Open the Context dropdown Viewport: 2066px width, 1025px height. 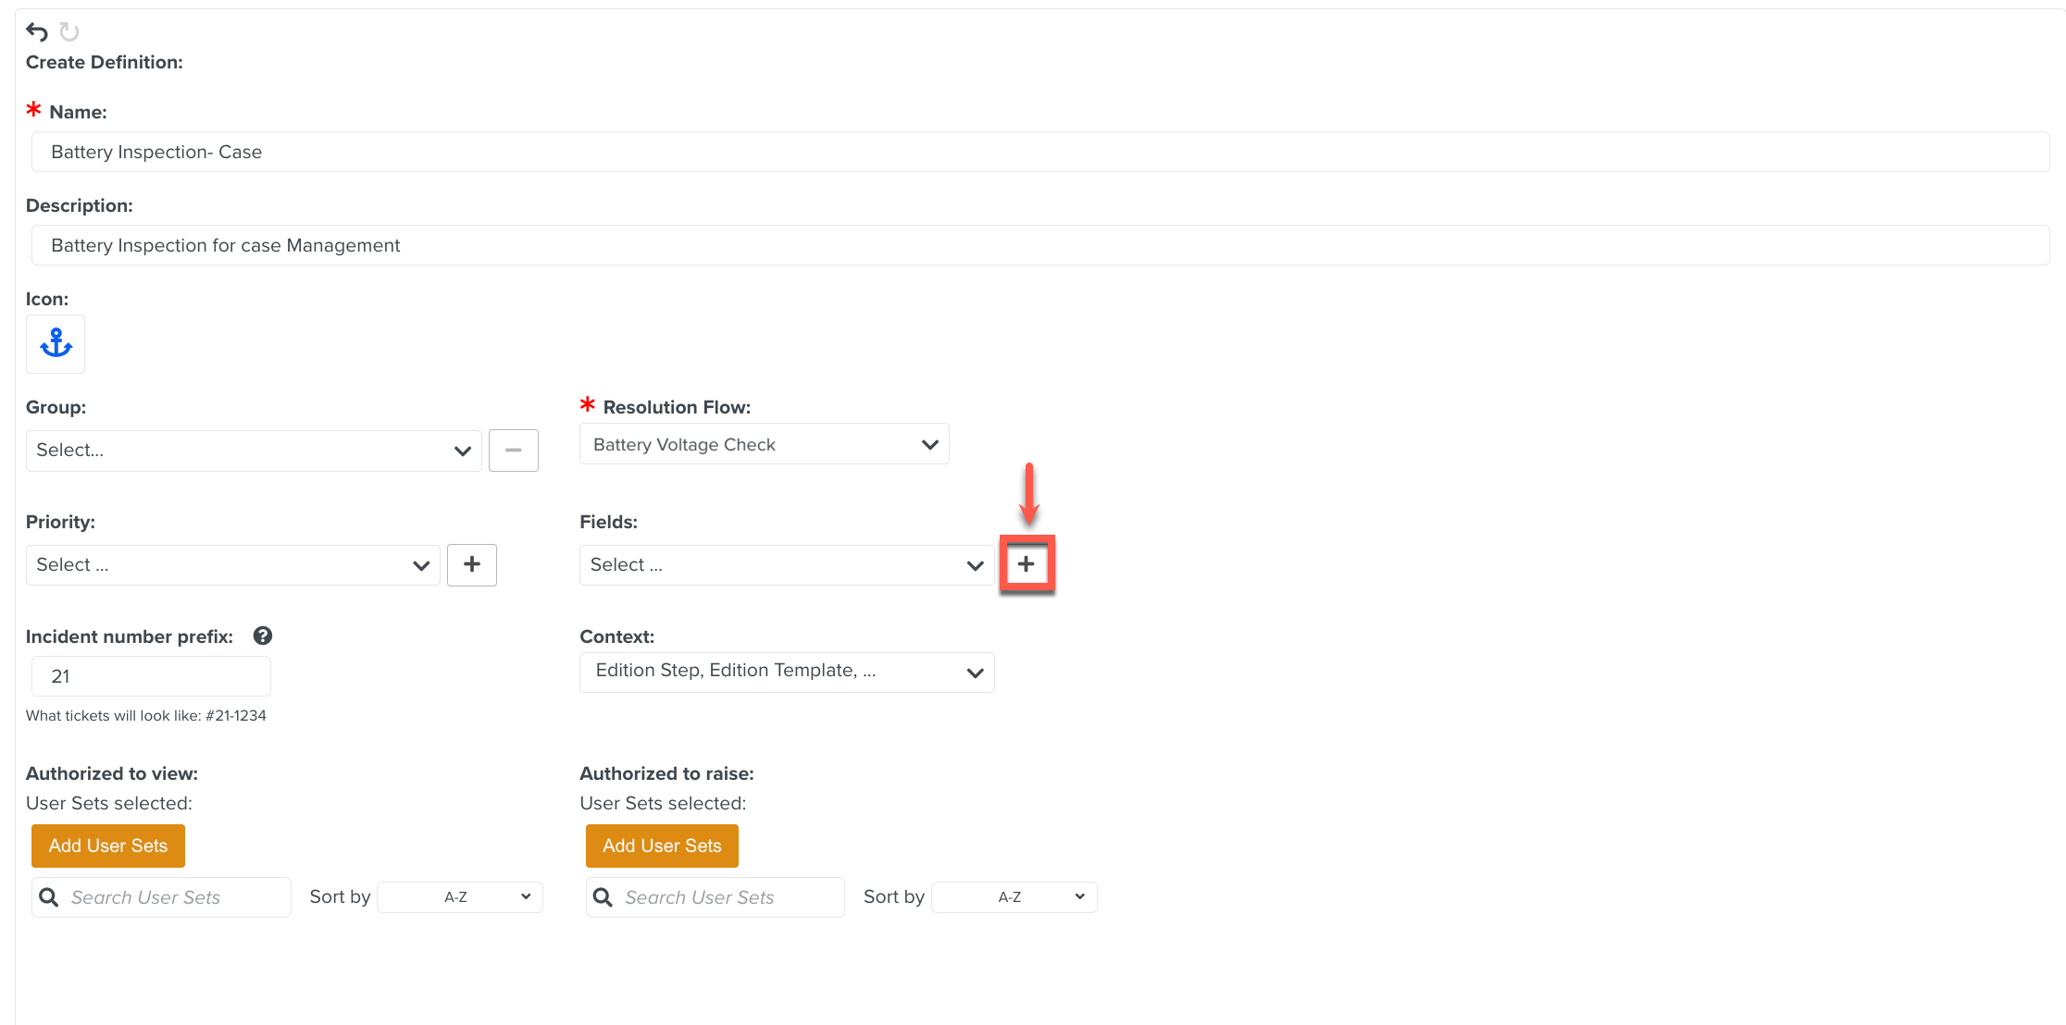[786, 673]
